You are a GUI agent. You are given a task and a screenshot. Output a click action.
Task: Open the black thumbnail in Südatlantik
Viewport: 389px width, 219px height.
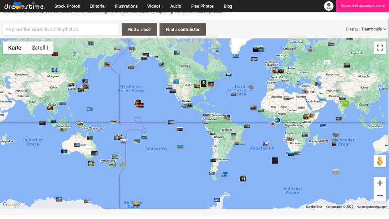pos(275,161)
